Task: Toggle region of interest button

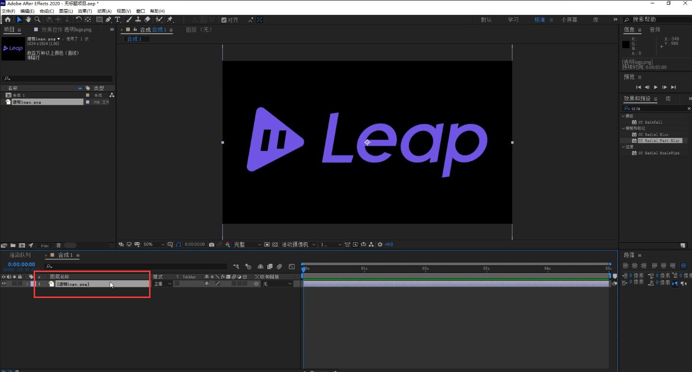Action: [267, 245]
